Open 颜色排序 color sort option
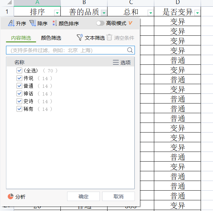The image size is (213, 211). coord(55,23)
